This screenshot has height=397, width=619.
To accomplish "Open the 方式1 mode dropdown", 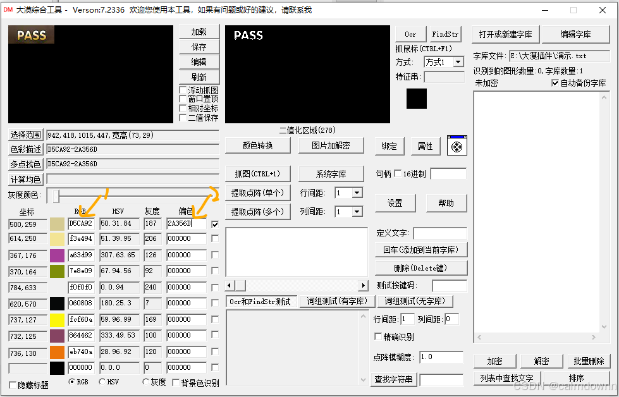I will point(458,62).
